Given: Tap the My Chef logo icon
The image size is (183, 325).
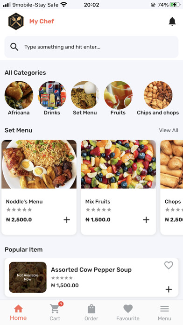Looking at the screenshot, I should point(16,21).
